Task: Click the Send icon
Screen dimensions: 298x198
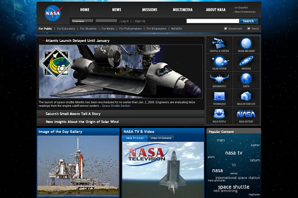Action: tap(248, 28)
